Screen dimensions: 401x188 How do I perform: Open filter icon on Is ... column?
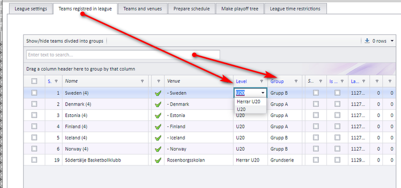[x=342, y=81]
